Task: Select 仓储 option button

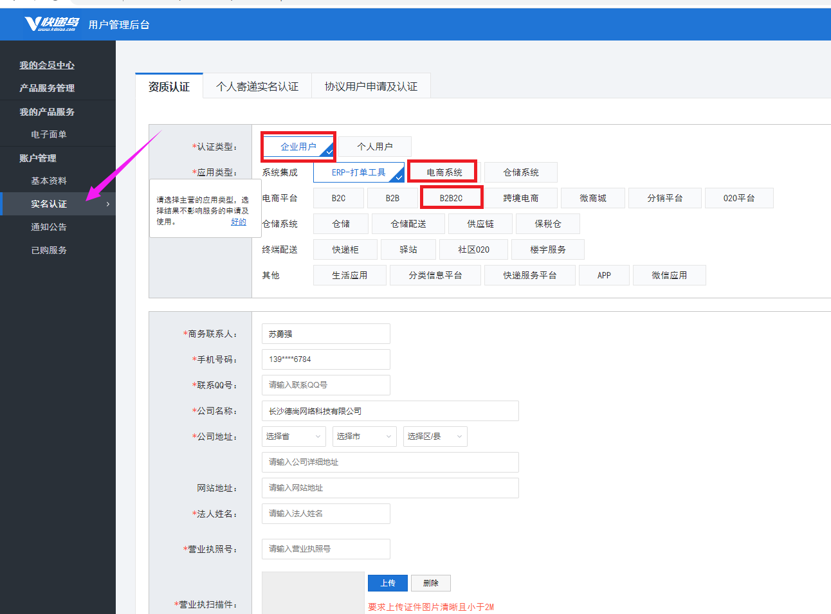Action: [x=341, y=224]
